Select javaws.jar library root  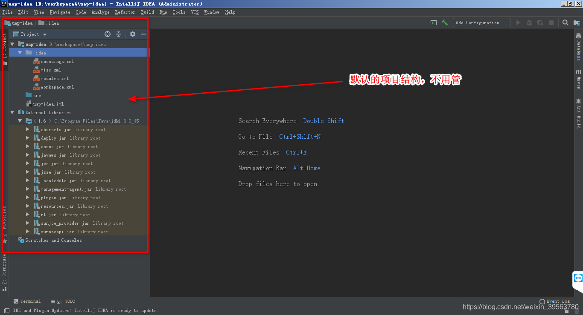click(70, 155)
